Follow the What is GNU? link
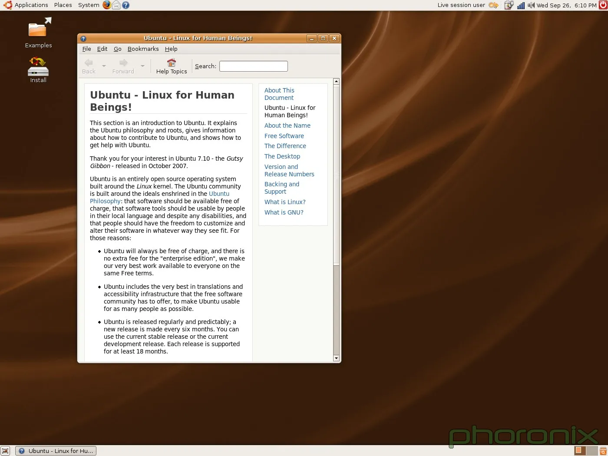This screenshot has height=456, width=608. pyautogui.click(x=284, y=212)
